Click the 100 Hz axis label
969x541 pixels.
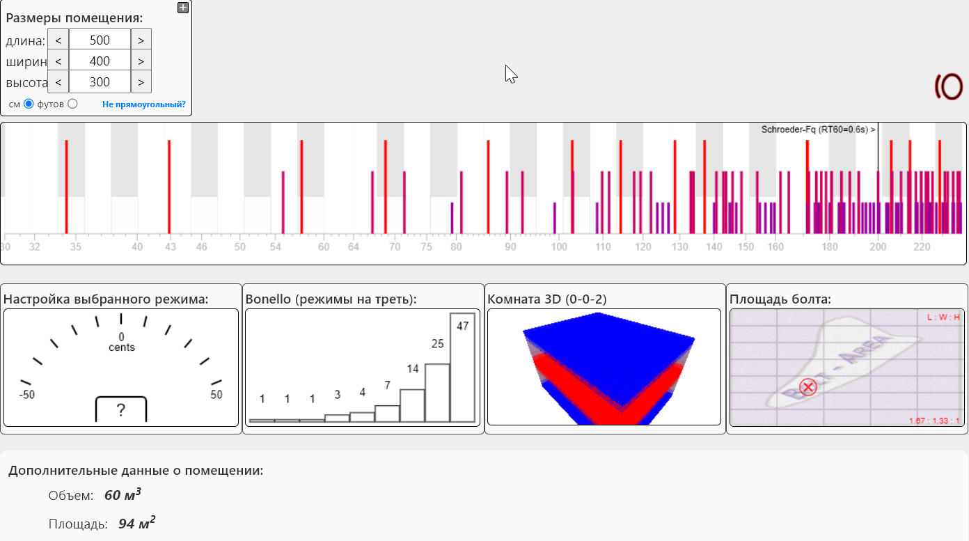point(558,246)
